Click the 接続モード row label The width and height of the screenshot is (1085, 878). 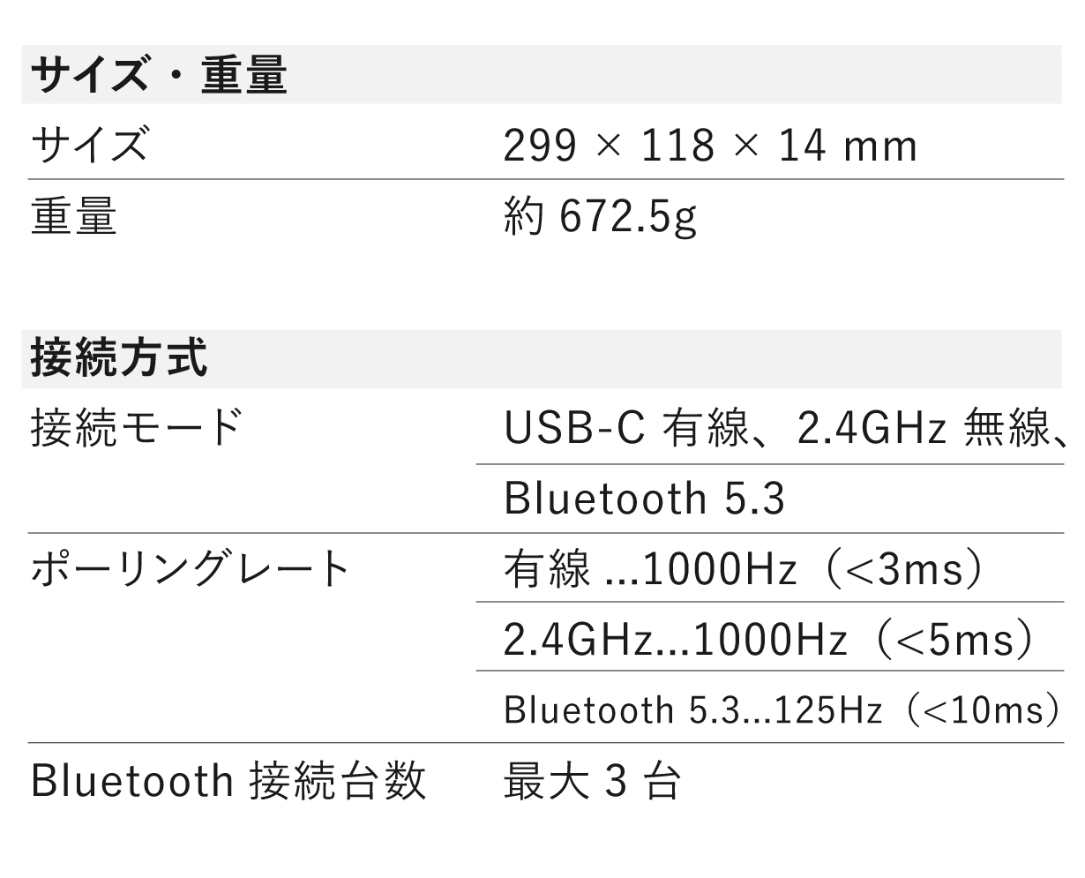click(137, 428)
